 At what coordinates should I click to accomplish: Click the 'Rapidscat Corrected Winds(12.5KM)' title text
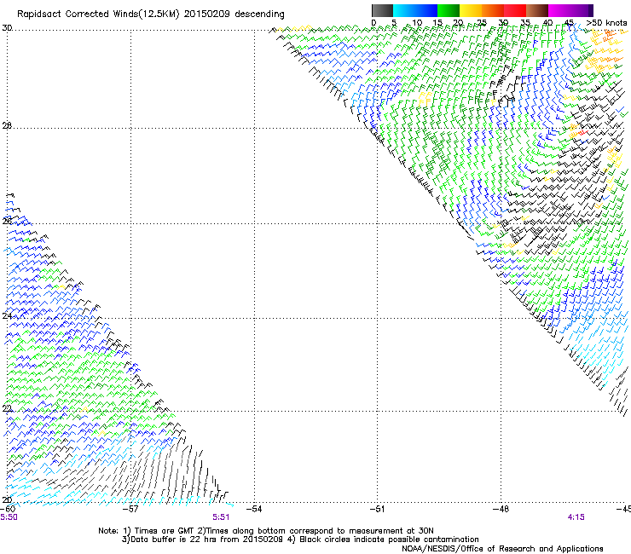(98, 14)
